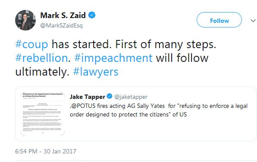Open the #lawyers hashtag

(x=96, y=72)
